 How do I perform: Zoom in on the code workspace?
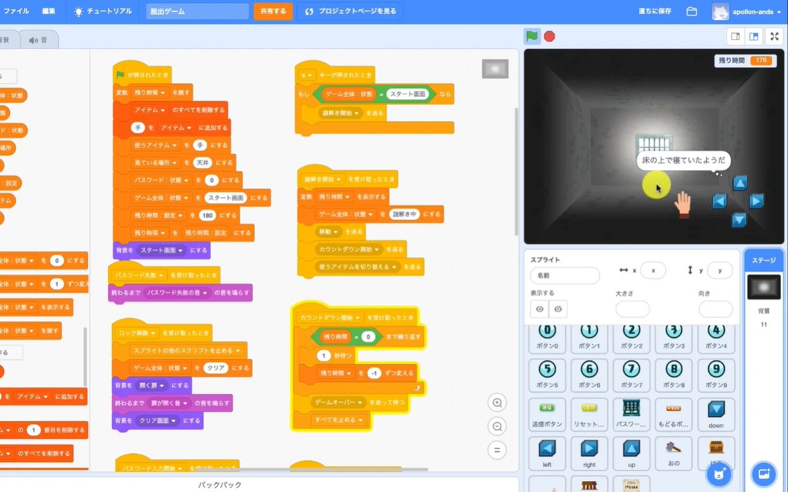click(x=498, y=403)
